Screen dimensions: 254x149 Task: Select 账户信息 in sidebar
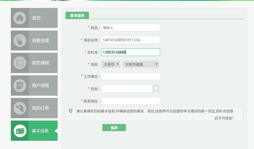(x=34, y=86)
